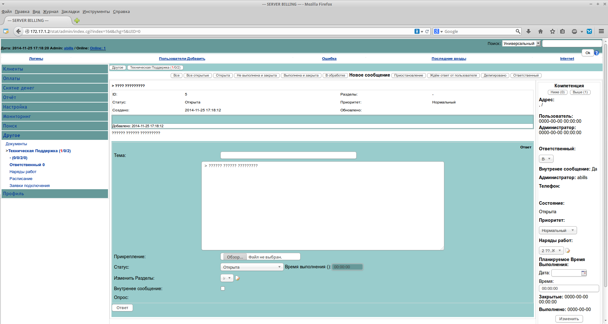
Task: Click the abills admin link
Action: coord(68,48)
